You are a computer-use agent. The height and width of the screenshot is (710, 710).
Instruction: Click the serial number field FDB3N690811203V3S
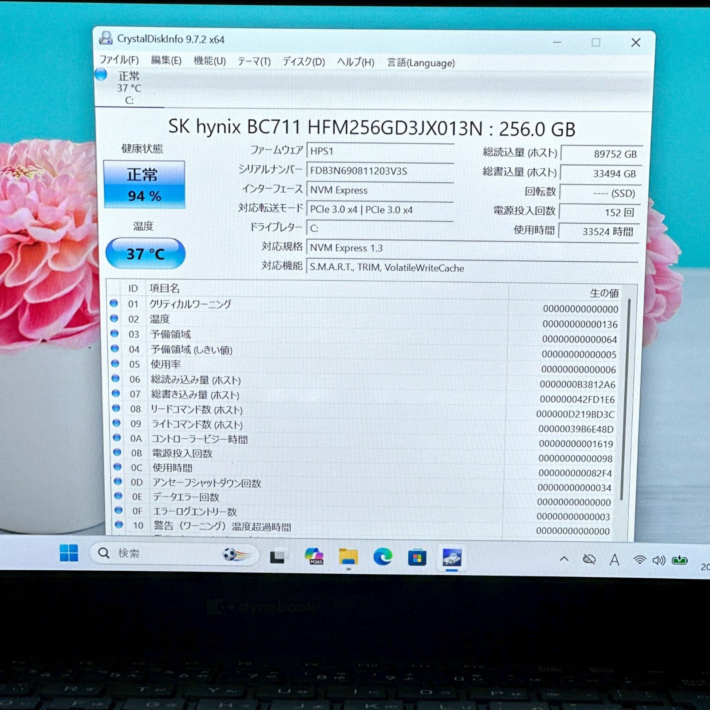tap(380, 170)
